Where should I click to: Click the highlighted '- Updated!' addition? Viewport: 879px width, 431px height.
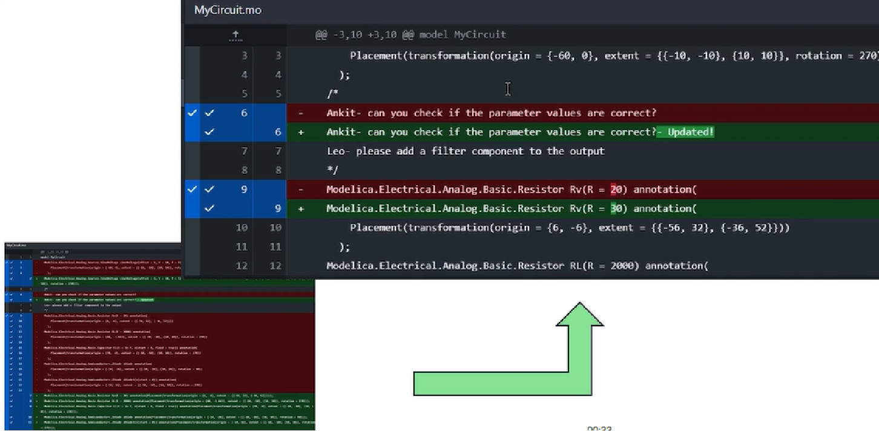pos(685,132)
